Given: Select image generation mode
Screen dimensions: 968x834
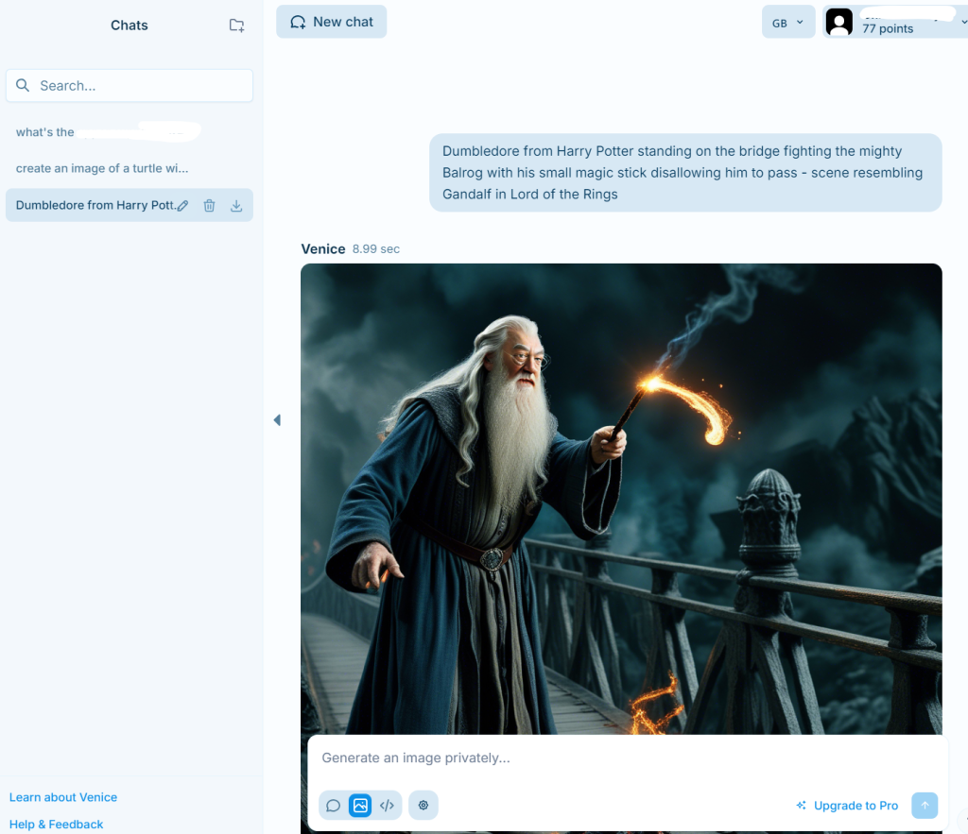Looking at the screenshot, I should click(360, 806).
